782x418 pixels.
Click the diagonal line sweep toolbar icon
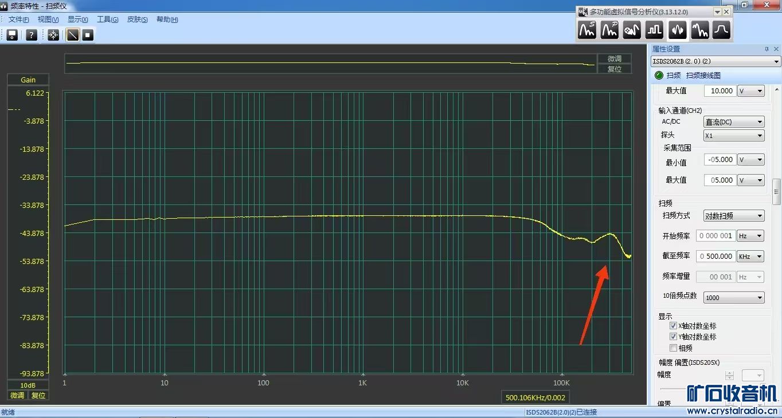(72, 35)
